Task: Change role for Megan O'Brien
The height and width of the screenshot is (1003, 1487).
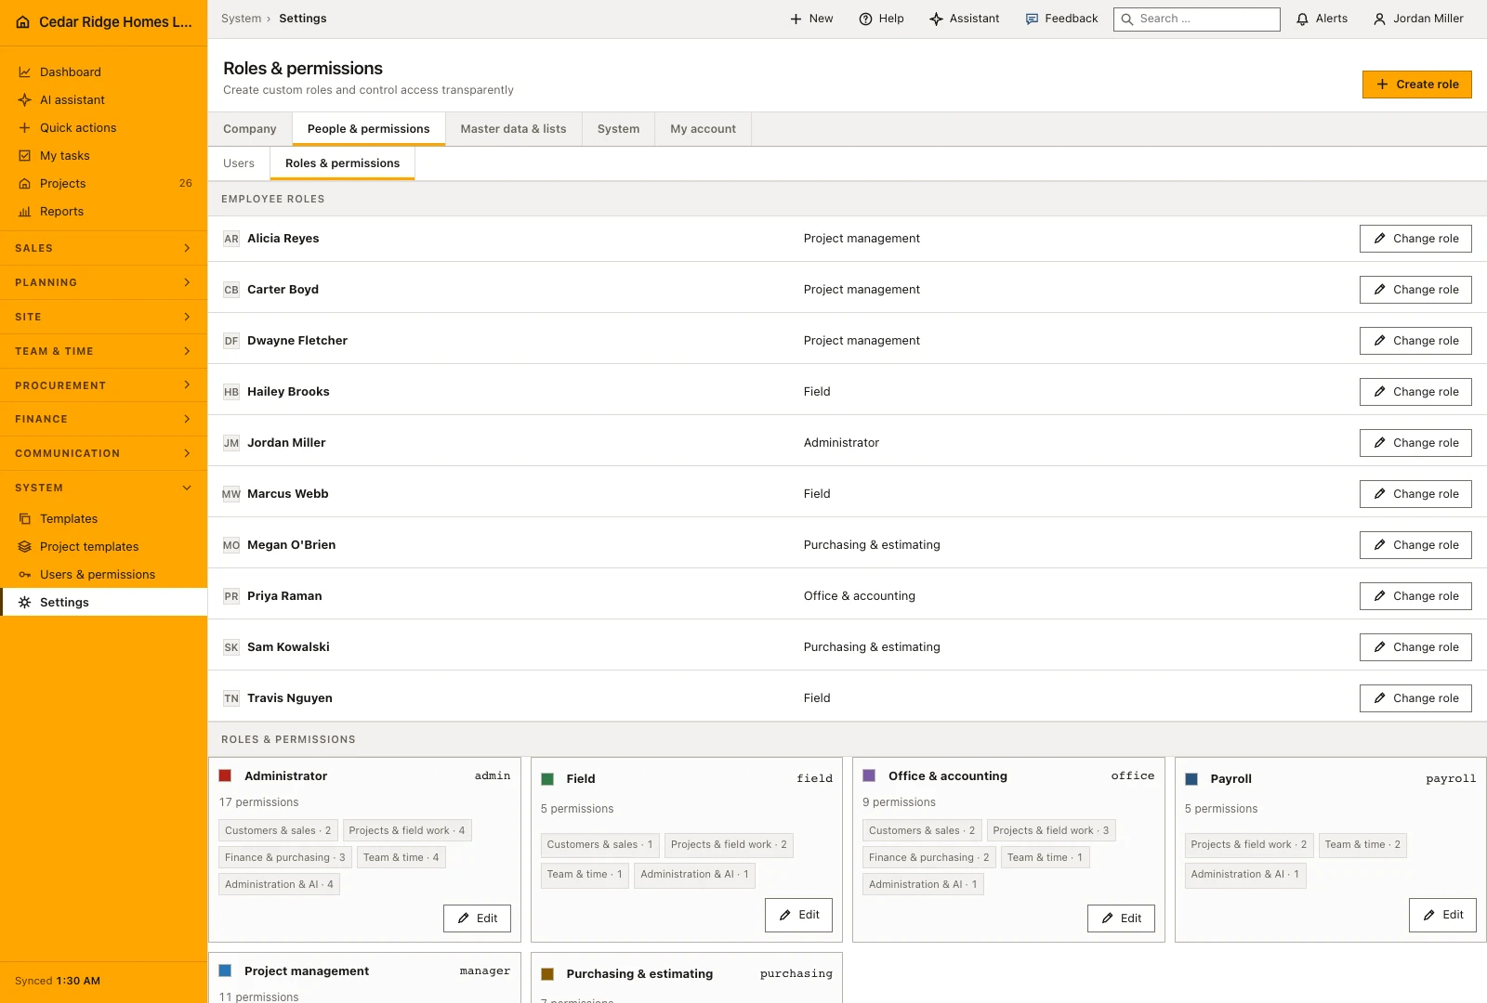Action: (x=1415, y=545)
